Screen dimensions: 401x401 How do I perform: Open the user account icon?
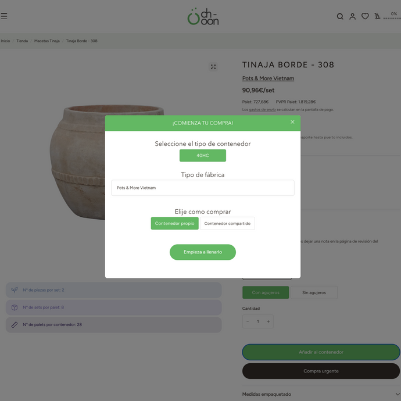click(352, 16)
